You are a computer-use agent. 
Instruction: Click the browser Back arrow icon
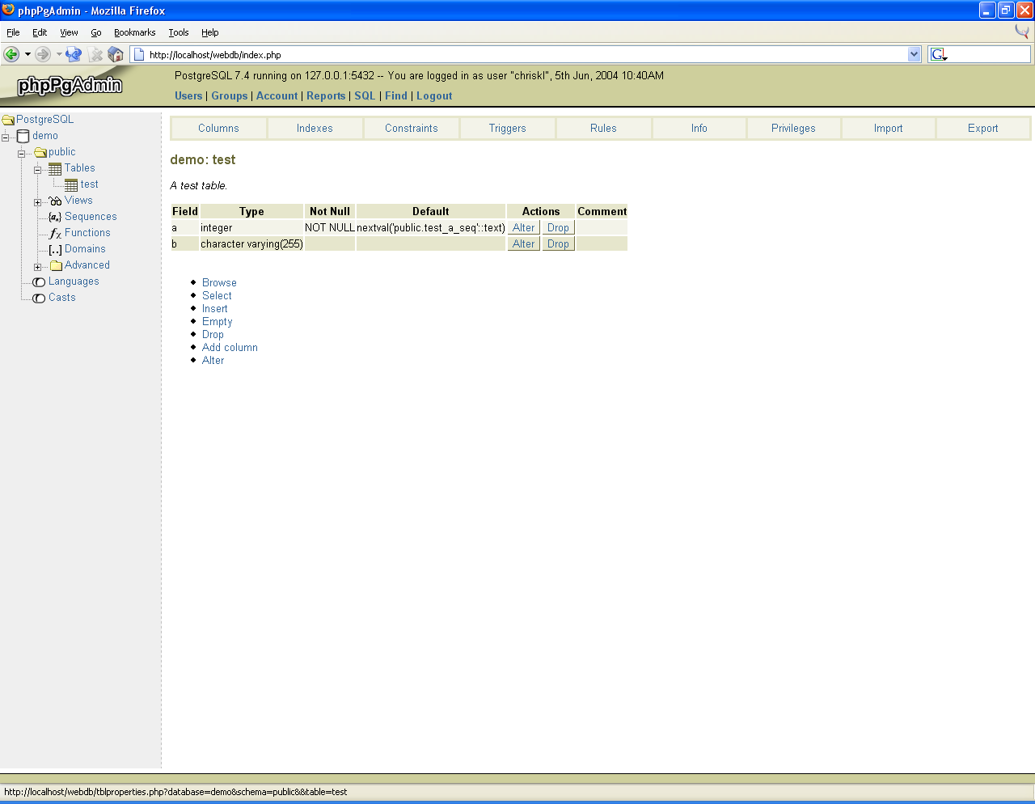pos(11,54)
